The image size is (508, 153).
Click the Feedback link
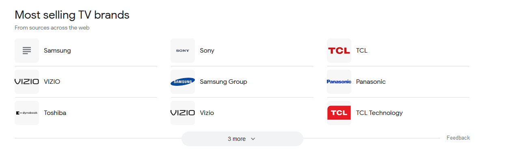click(458, 138)
